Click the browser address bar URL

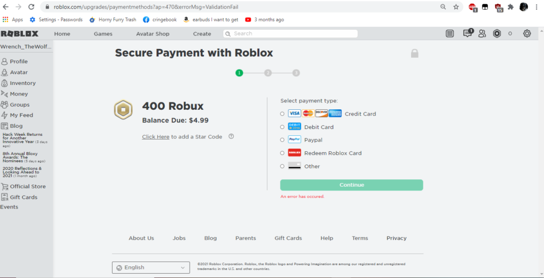[x=146, y=7]
